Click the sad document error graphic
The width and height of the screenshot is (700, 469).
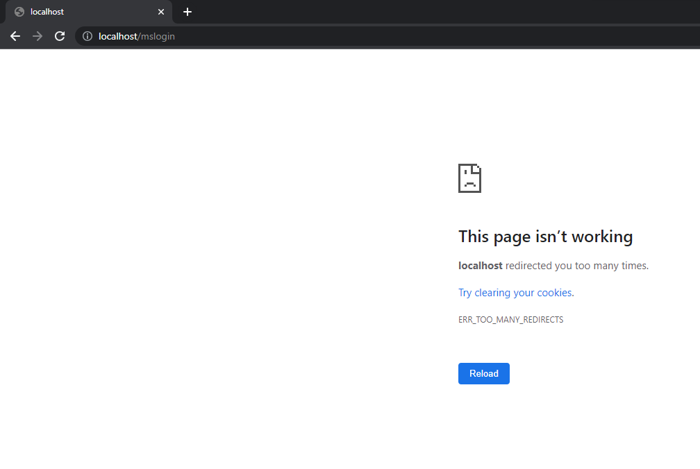coord(469,178)
